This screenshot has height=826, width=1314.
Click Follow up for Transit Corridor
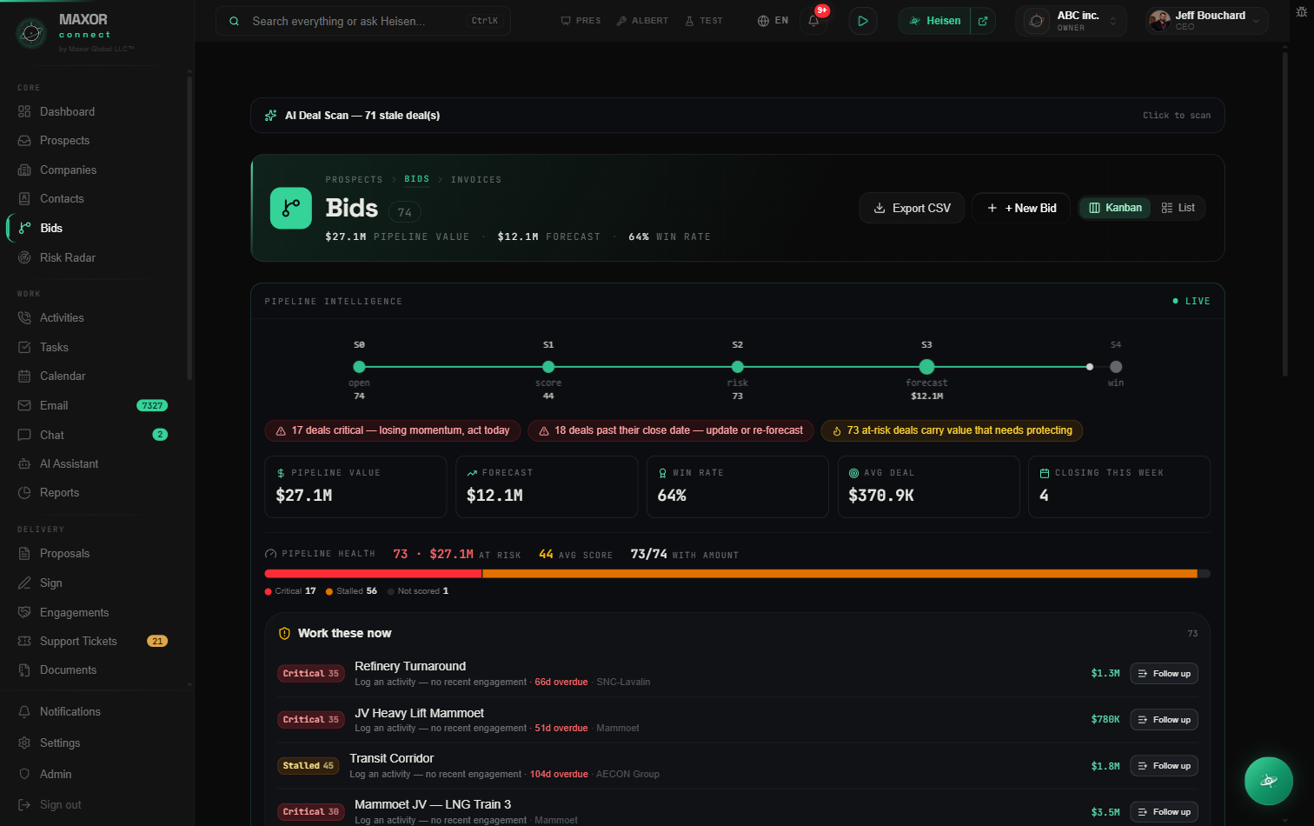tap(1164, 766)
